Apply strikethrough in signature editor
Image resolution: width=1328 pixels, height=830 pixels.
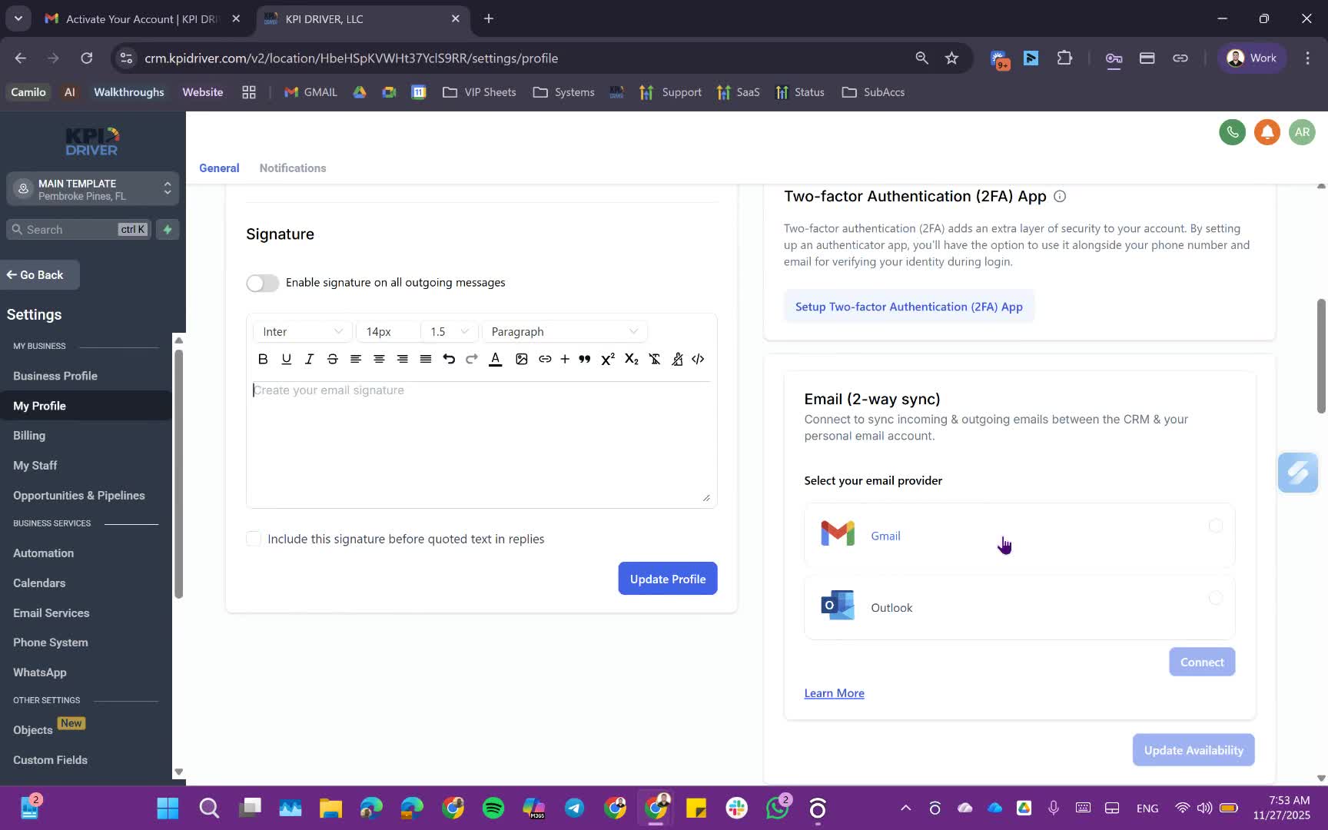pyautogui.click(x=332, y=359)
